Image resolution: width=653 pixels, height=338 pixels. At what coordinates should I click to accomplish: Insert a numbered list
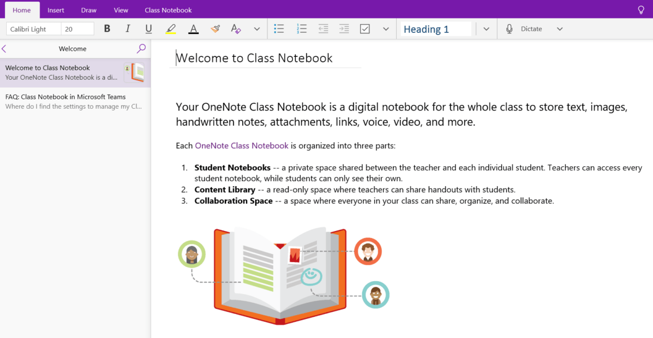point(301,28)
